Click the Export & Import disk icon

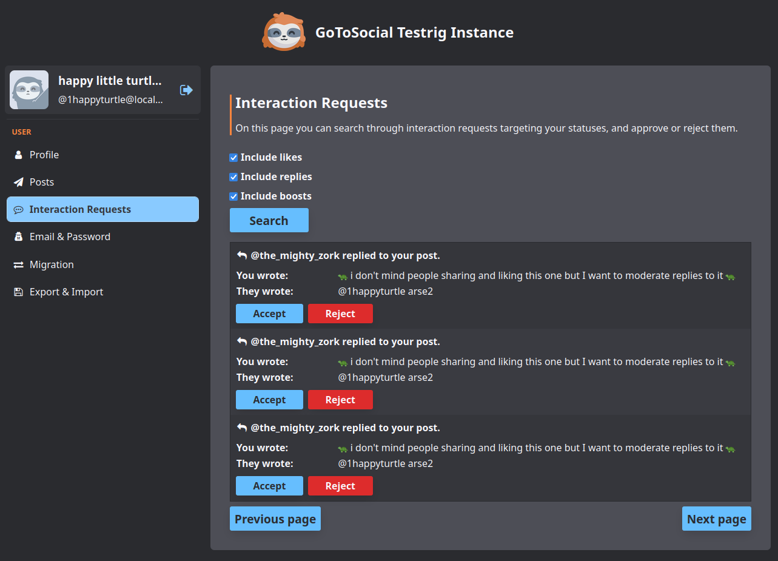coord(18,292)
